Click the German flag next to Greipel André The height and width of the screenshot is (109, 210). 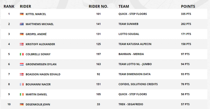point(22,34)
